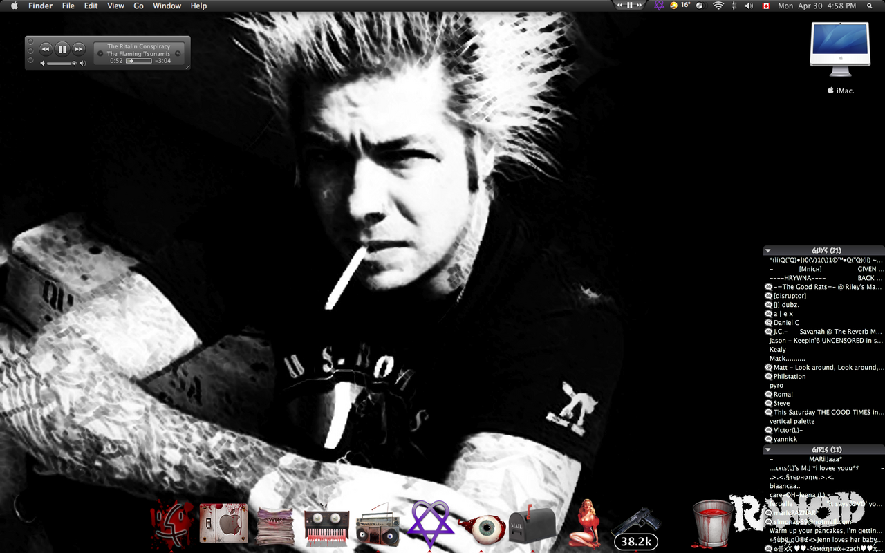Viewport: 885px width, 553px height.
Task: Open the toothy paper stack icon in the Dock
Action: pos(276,526)
